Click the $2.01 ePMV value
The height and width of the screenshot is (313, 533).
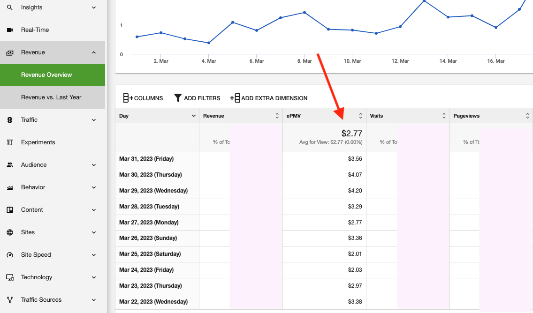click(355, 254)
